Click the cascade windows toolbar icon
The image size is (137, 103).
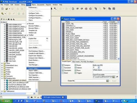click(110, 9)
